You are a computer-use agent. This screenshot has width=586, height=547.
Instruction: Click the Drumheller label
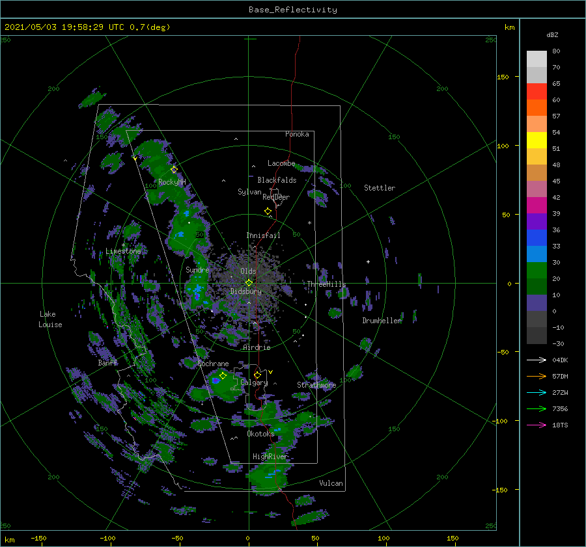tap(382, 321)
